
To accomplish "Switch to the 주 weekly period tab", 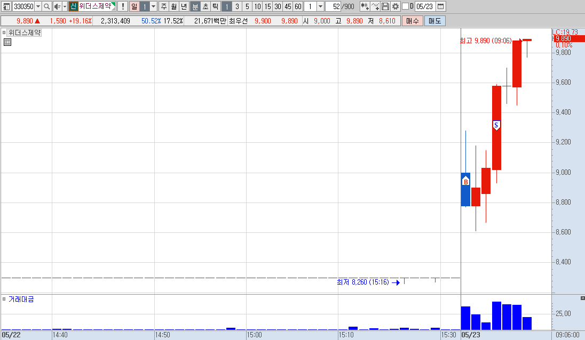I will coord(164,6).
